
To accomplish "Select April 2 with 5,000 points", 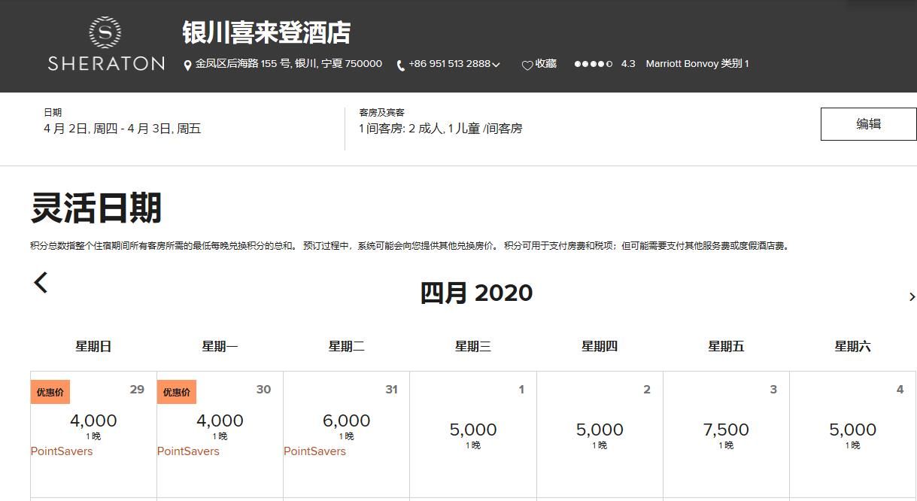I will click(x=600, y=434).
